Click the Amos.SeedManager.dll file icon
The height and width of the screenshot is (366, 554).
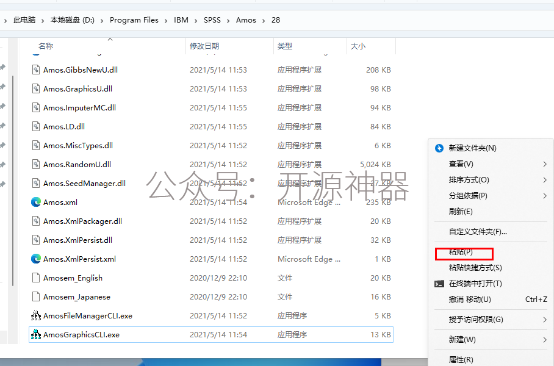click(35, 183)
